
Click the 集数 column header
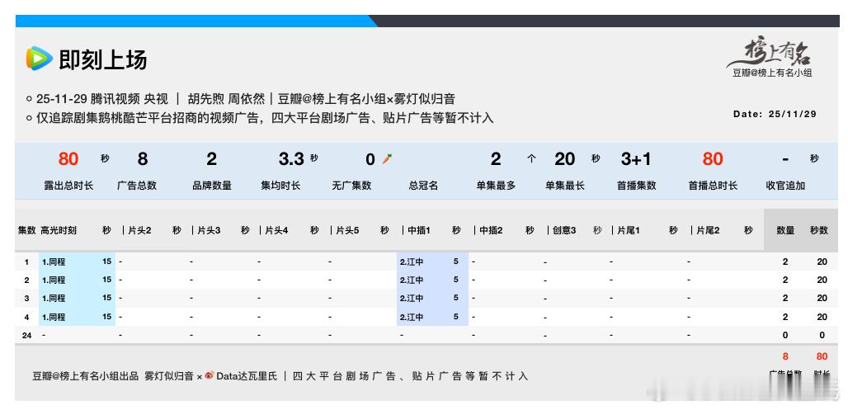point(26,230)
